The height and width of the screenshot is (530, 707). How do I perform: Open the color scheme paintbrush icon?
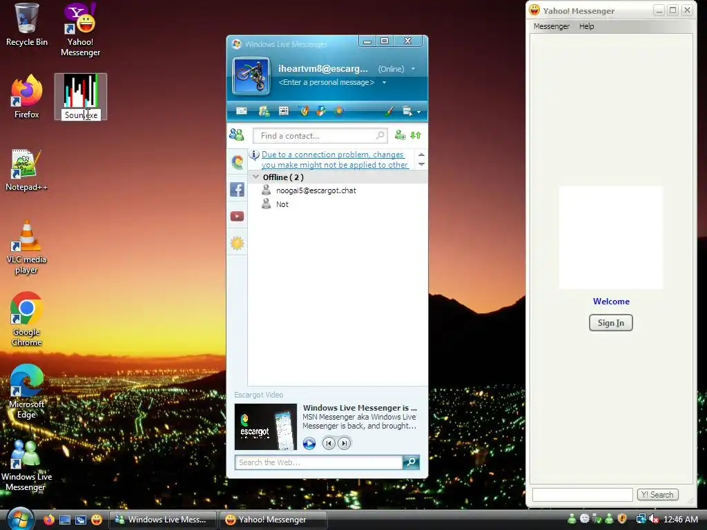coord(389,111)
